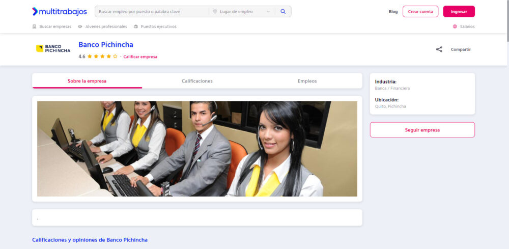This screenshot has height=249, width=509.
Task: Click Calificaciones y opiniones de Banco Pichincha heading
Action: tap(90, 240)
